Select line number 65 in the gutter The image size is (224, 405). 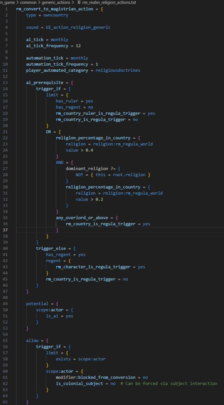pyautogui.click(x=5, y=402)
